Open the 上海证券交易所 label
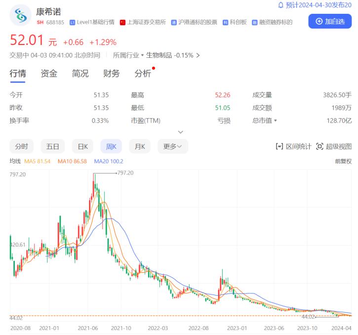 146,22
